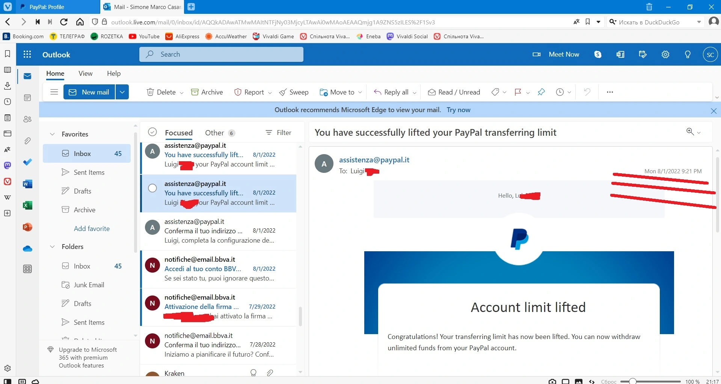Reload the page with the refresh button

[64, 22]
